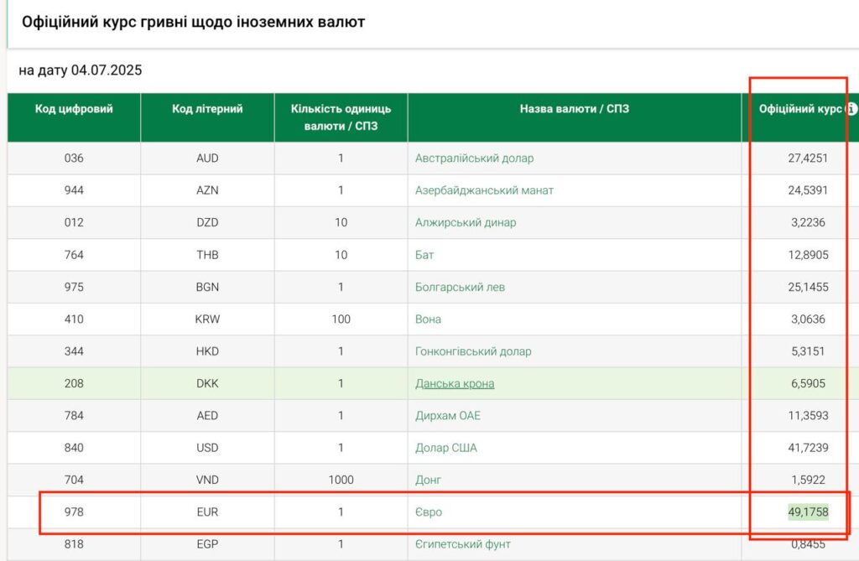859x561 pixels.
Task: Click the USD letter code cell
Action: point(207,448)
